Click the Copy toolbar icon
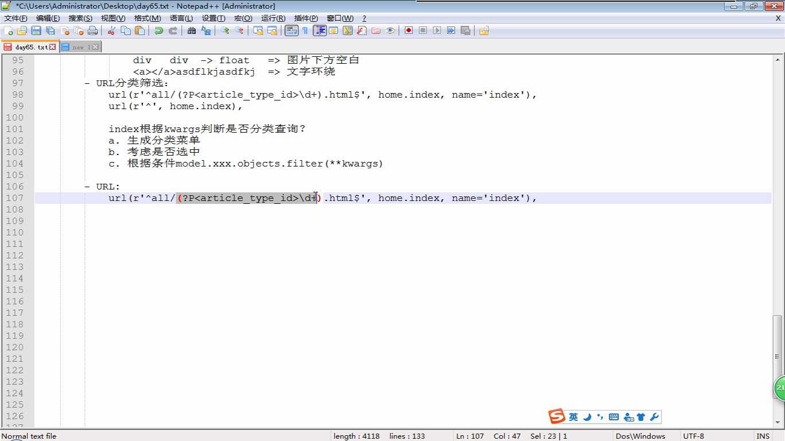Image resolution: width=785 pixels, height=441 pixels. click(126, 30)
